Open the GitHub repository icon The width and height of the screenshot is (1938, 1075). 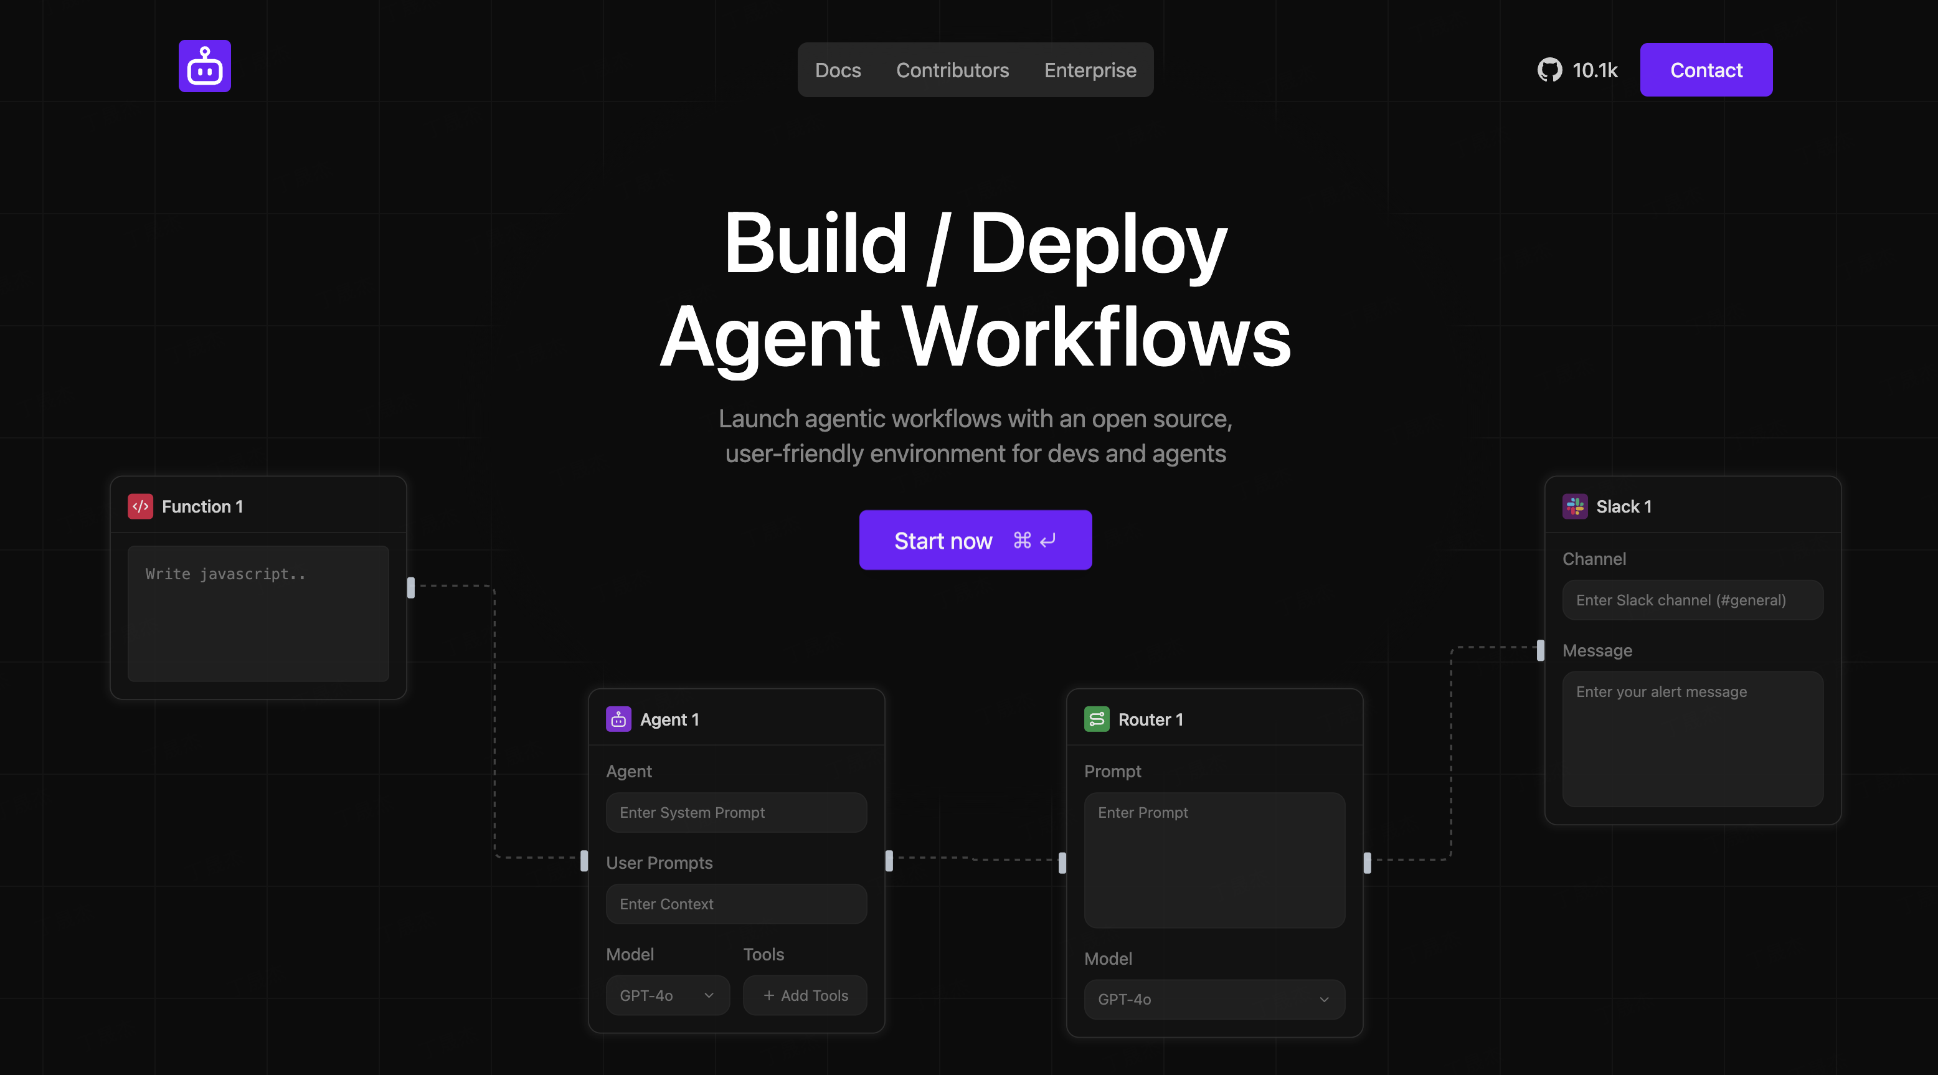tap(1549, 70)
